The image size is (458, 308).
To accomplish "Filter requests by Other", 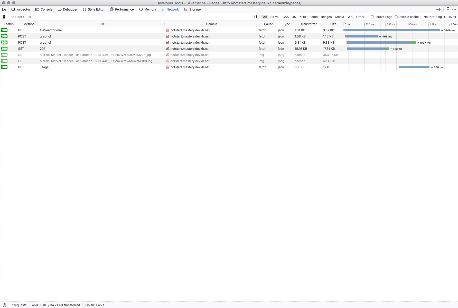I will click(360, 17).
